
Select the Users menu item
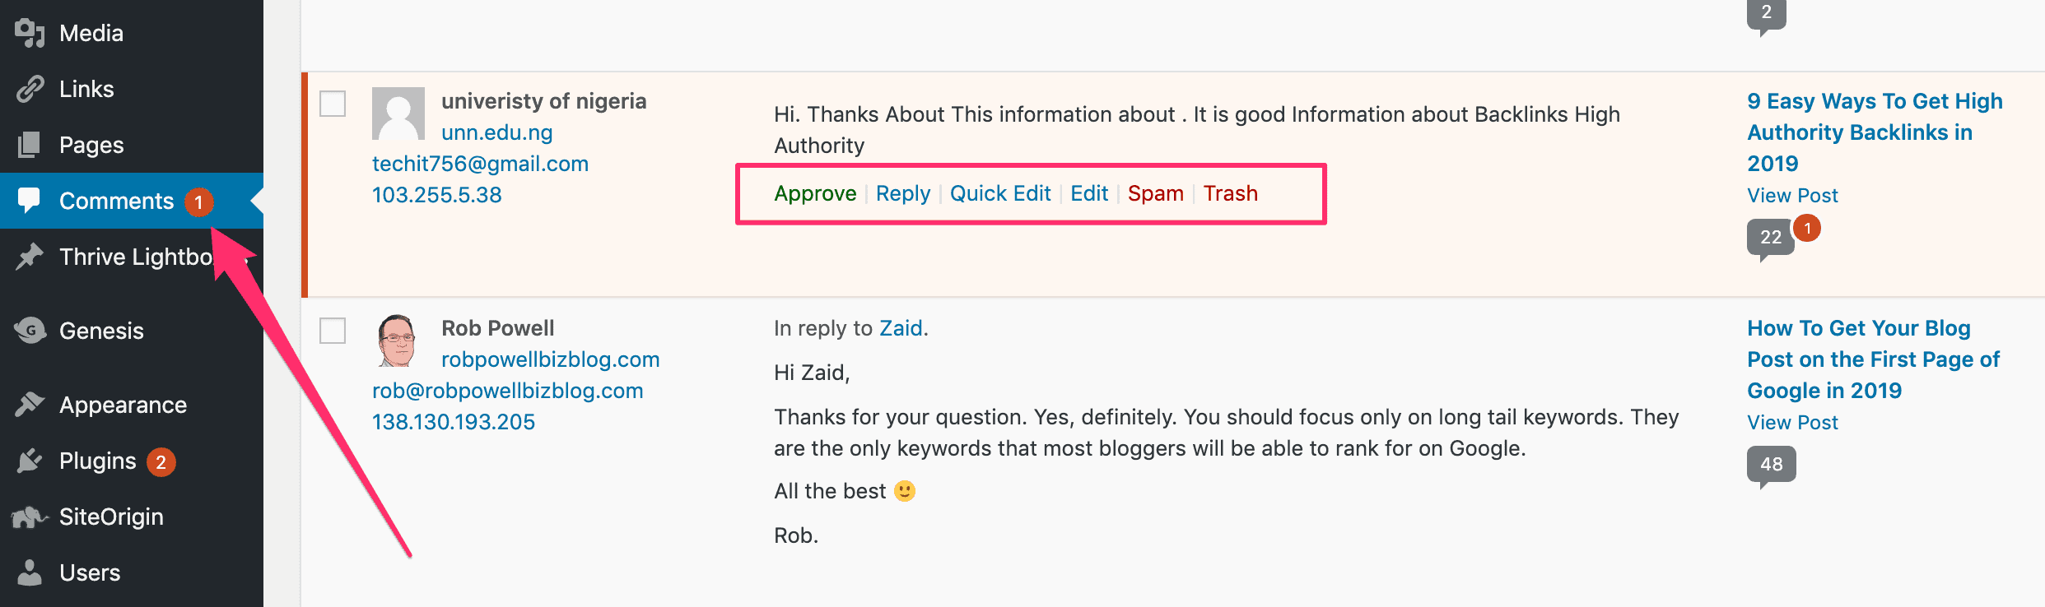click(x=89, y=572)
